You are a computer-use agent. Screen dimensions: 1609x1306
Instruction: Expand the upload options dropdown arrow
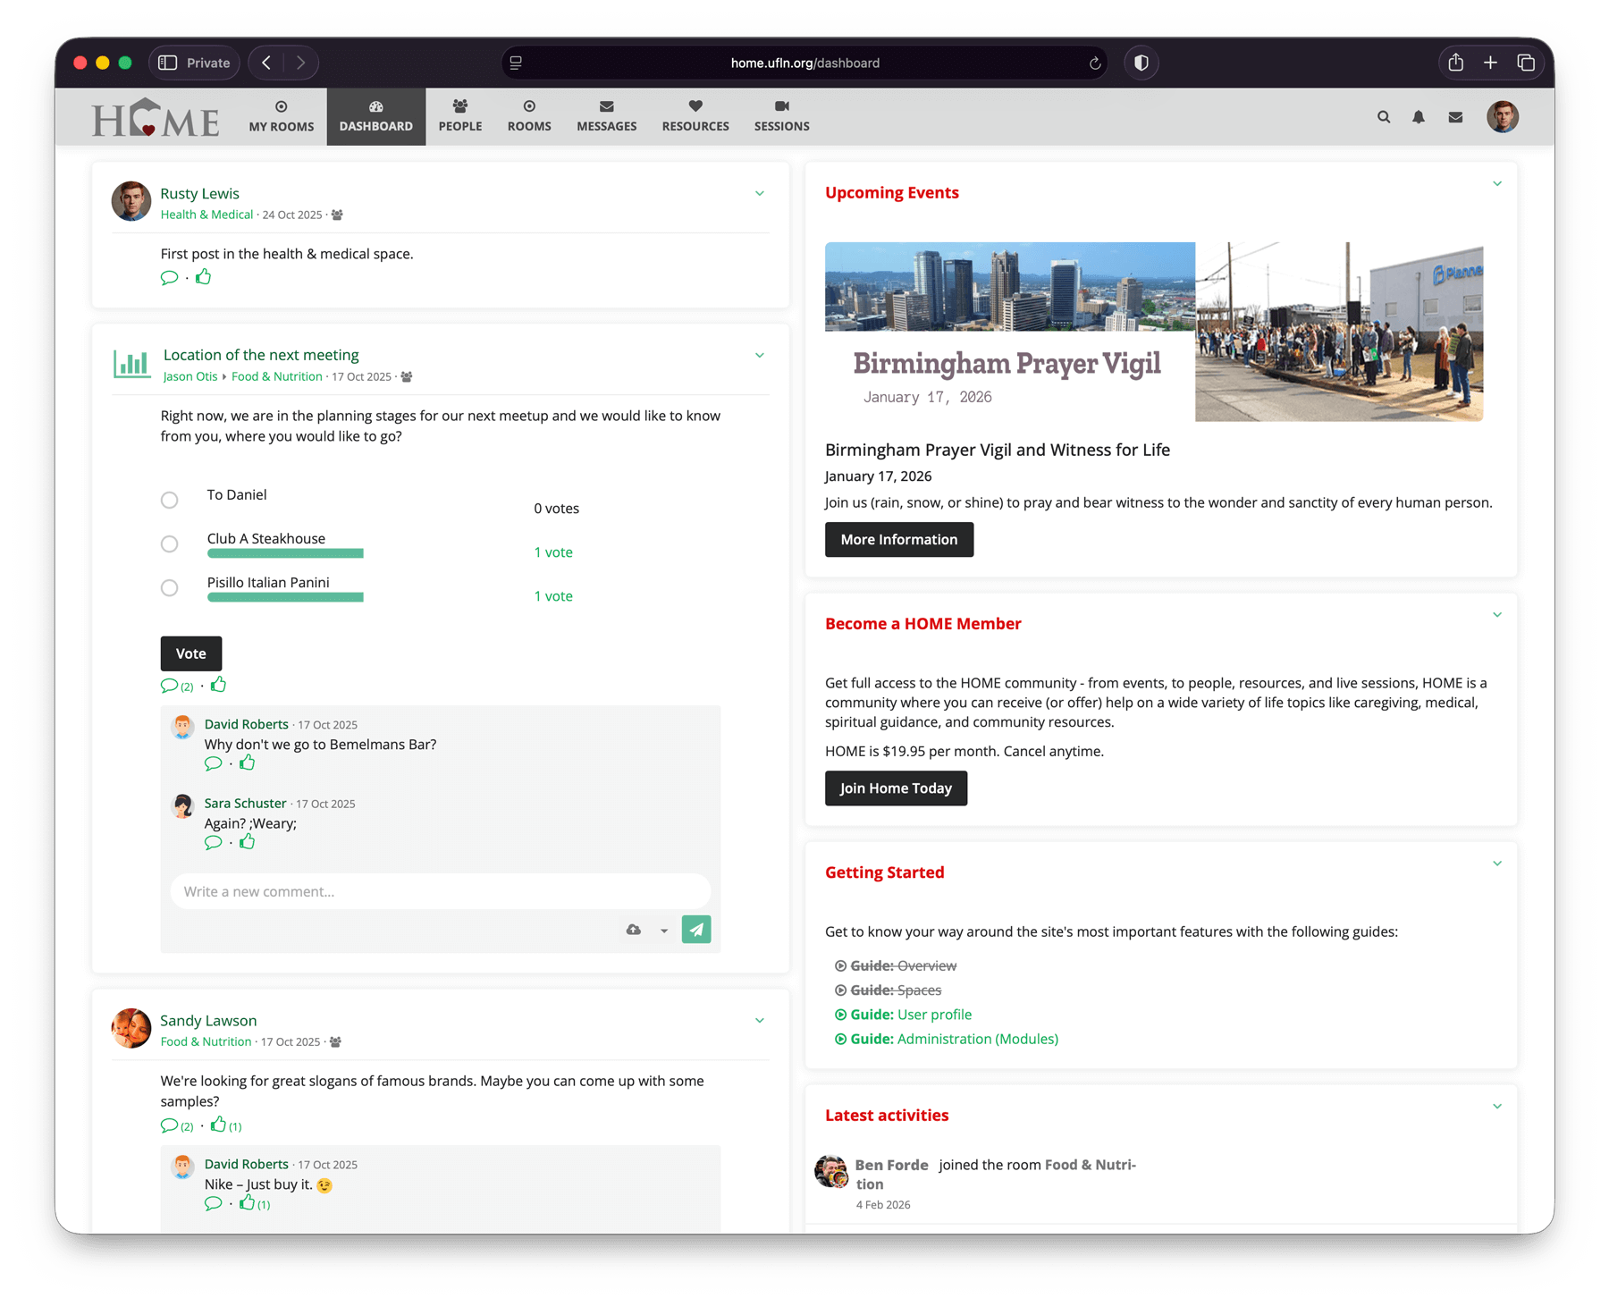(664, 931)
